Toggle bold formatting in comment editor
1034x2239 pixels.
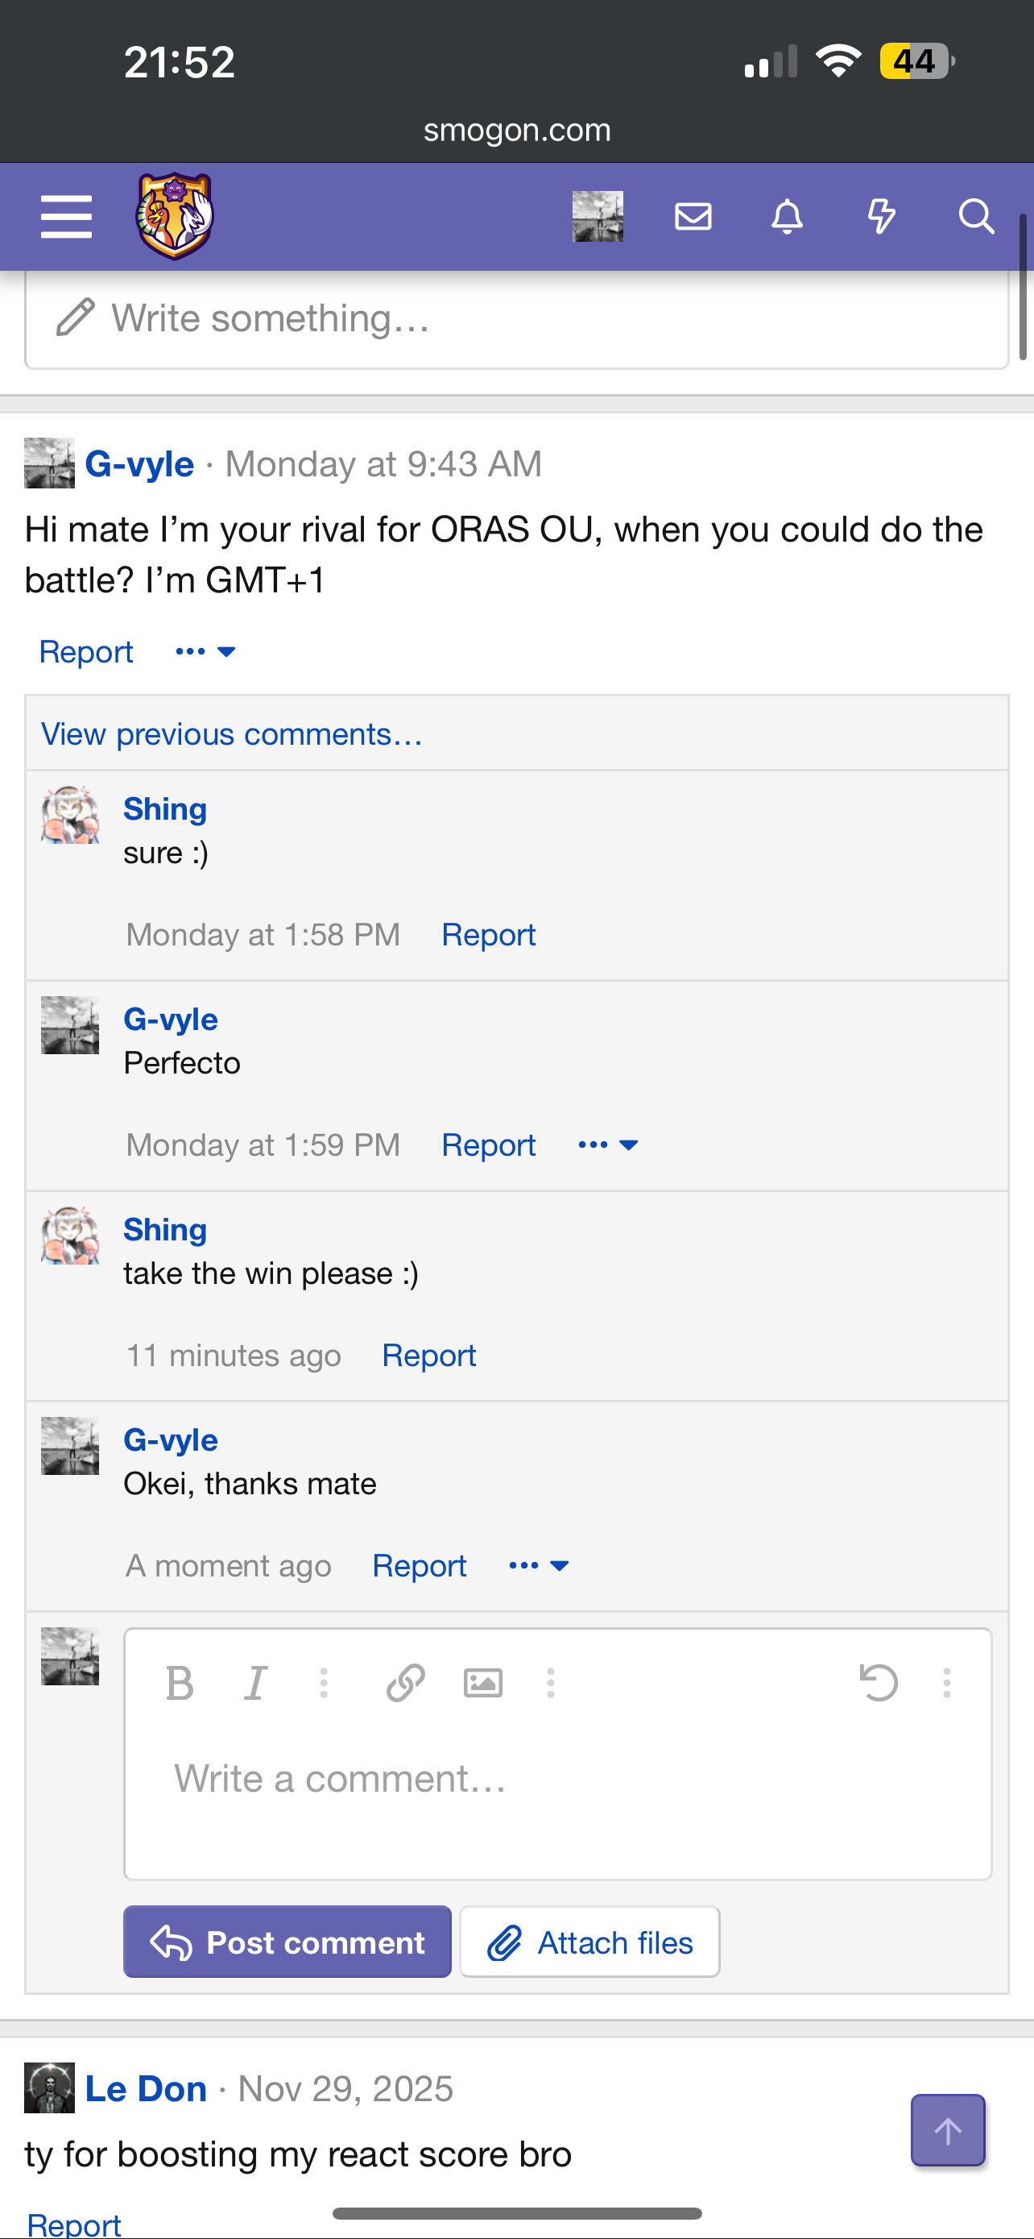click(180, 1683)
